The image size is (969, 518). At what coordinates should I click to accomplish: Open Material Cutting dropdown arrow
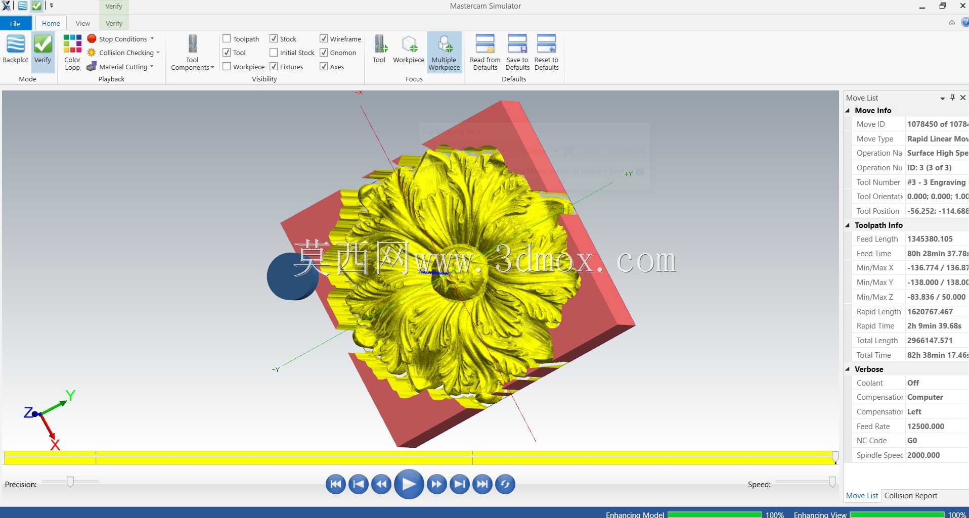point(152,66)
